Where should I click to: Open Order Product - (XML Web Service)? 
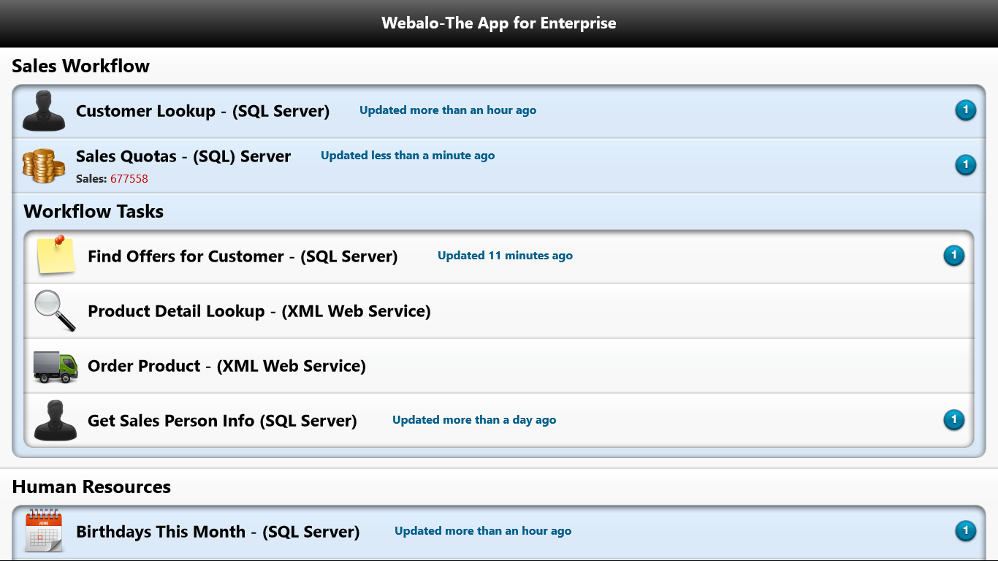click(499, 366)
